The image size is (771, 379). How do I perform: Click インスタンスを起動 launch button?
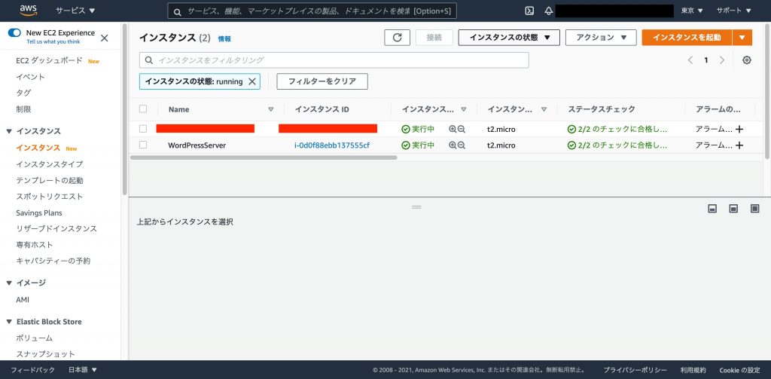pos(687,38)
